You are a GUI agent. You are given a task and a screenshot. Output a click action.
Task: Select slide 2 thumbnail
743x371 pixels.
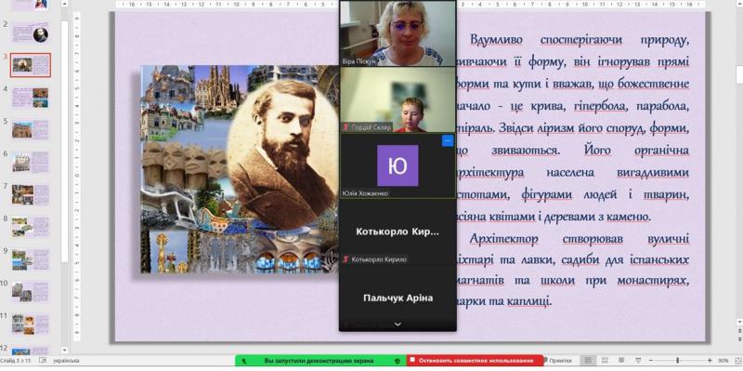point(31,33)
